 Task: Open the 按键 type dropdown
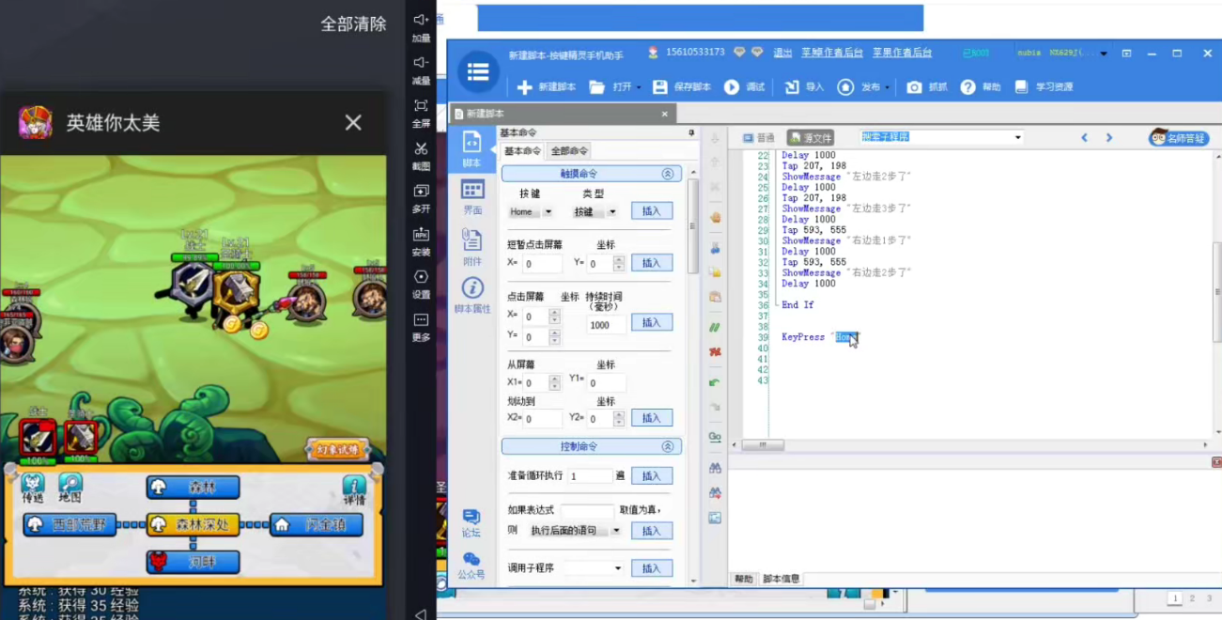pos(614,211)
